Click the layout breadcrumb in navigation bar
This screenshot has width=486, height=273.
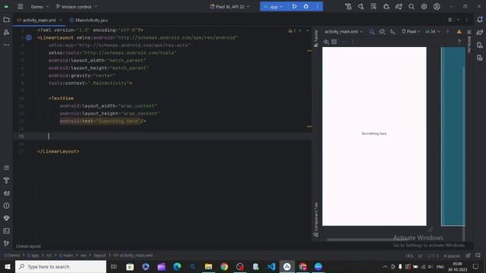pyautogui.click(x=99, y=256)
